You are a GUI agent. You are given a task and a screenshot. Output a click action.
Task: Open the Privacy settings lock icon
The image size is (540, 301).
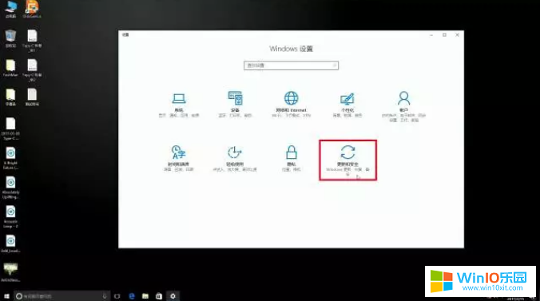pyautogui.click(x=292, y=152)
